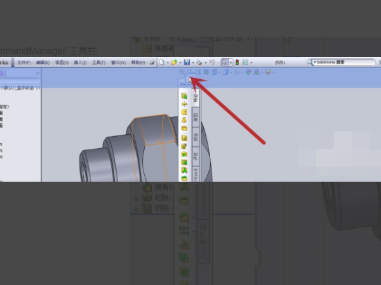The width and height of the screenshot is (381, 285).
Task: Expand panel using the double chevron
Action: 37,73
